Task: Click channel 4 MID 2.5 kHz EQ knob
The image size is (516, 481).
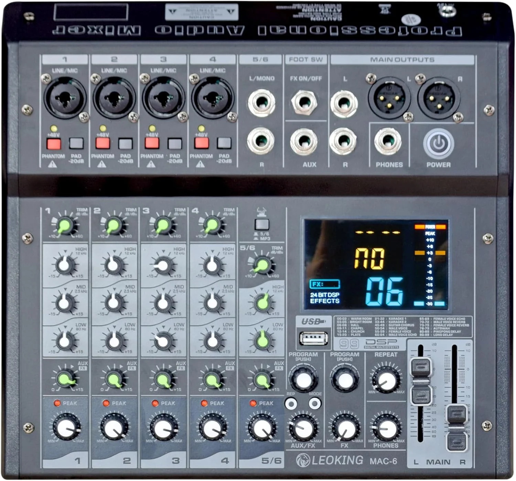Action: 212,303
